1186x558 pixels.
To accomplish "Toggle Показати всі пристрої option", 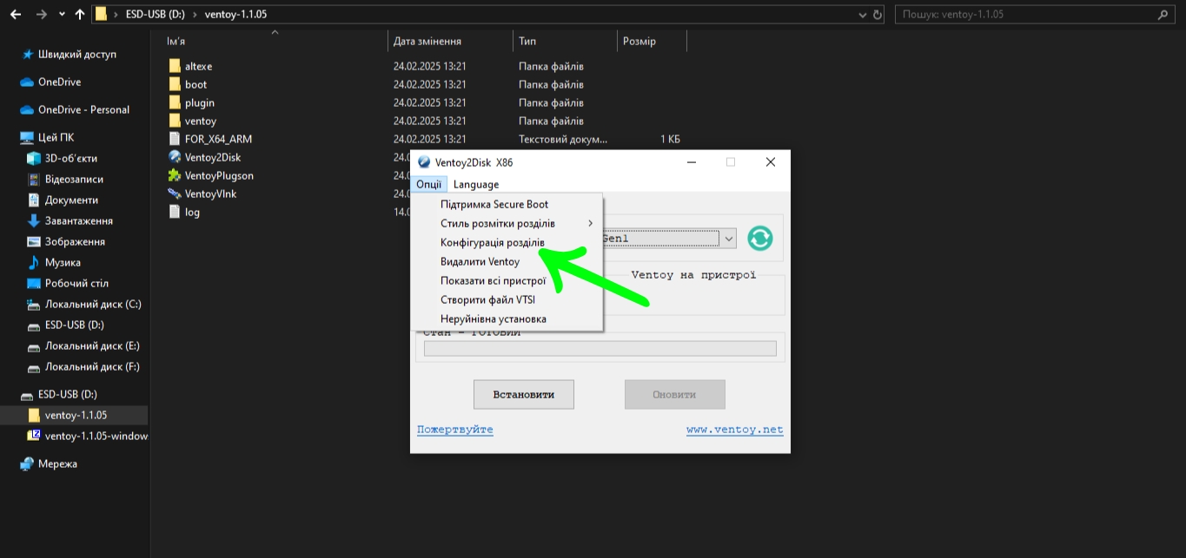I will coord(507,280).
